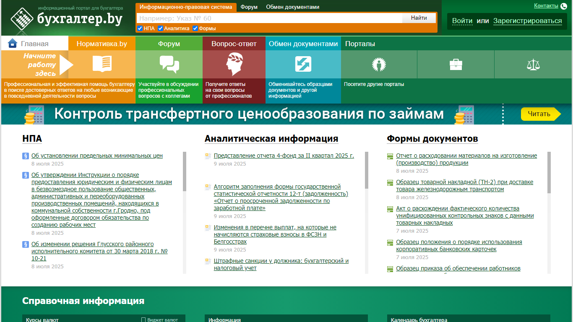Click the white arrow after Начните работу здесь
The height and width of the screenshot is (322, 573).
click(x=66, y=64)
